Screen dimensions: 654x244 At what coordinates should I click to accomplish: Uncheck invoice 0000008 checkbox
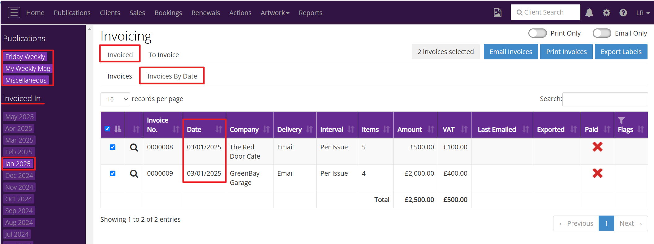click(113, 147)
